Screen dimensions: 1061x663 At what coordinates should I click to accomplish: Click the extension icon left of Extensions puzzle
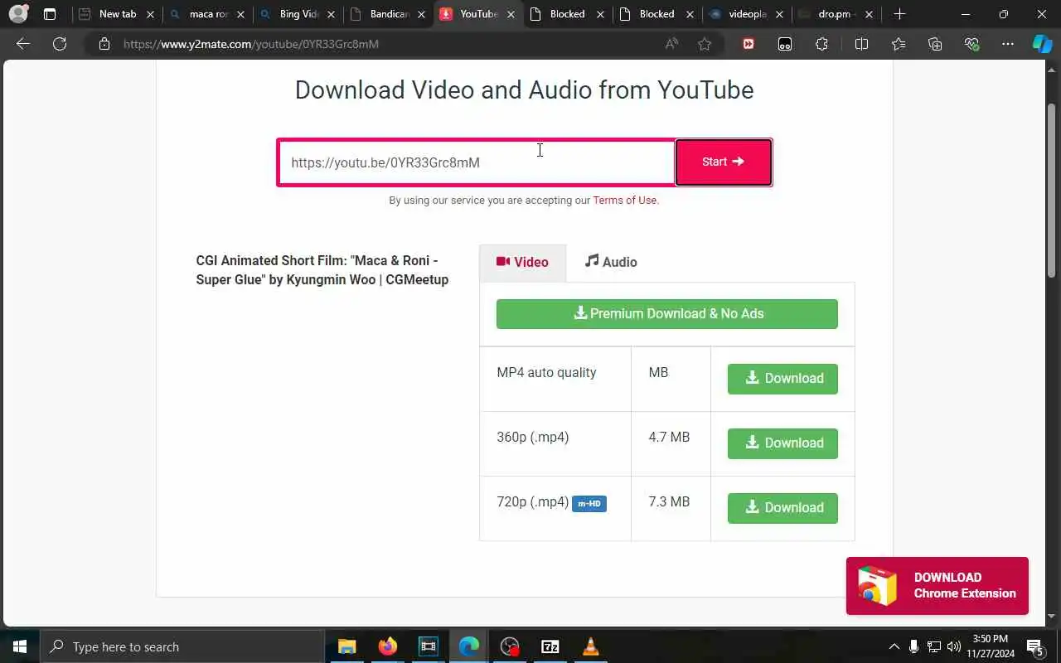[785, 44]
